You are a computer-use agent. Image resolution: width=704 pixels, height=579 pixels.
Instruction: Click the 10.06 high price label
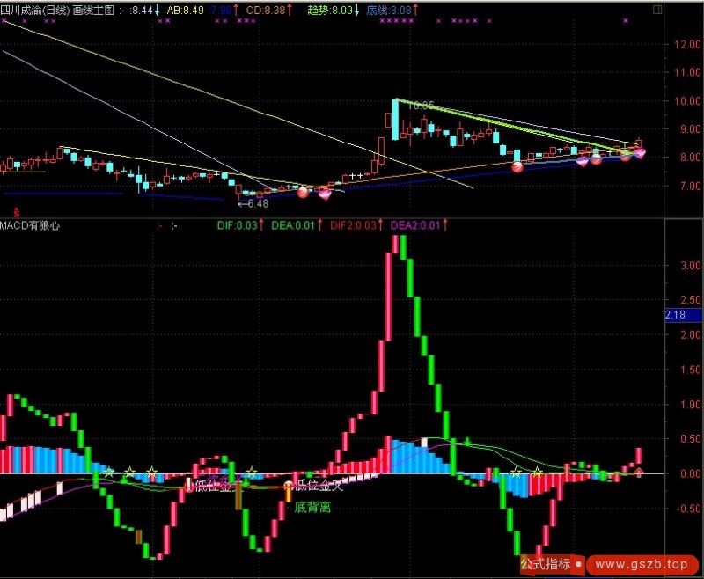click(x=422, y=106)
